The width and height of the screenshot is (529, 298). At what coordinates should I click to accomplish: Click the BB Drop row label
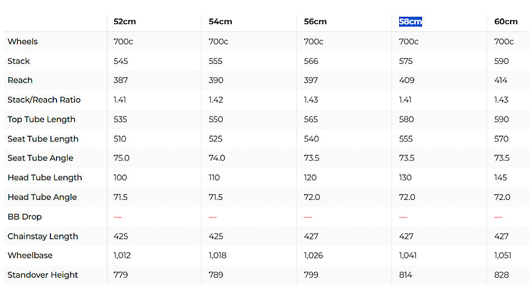(x=25, y=217)
